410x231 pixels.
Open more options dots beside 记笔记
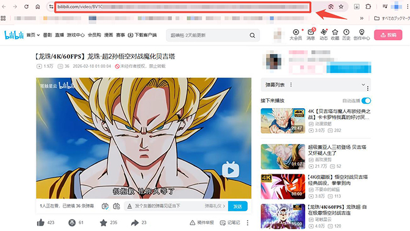(247, 223)
